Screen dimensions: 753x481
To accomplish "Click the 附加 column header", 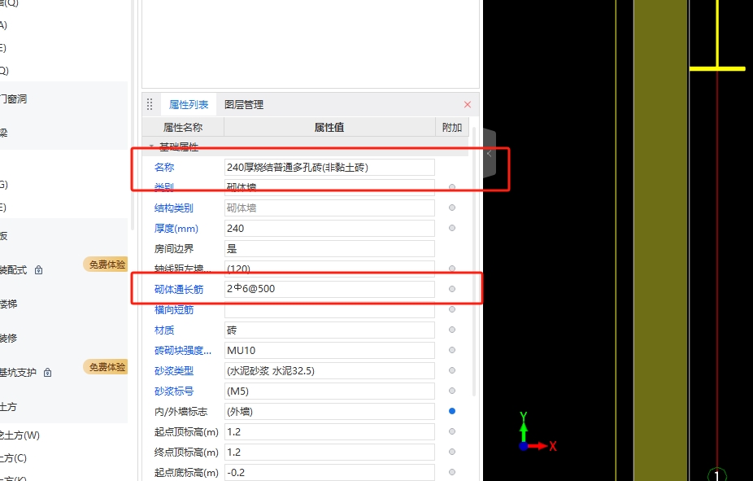I will (x=452, y=127).
